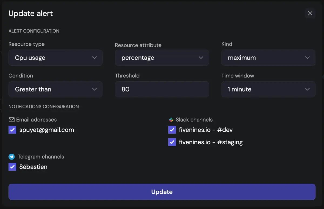This screenshot has height=209, width=324.
Task: Click the Sébastien Telegram channel label
Action: (x=33, y=167)
